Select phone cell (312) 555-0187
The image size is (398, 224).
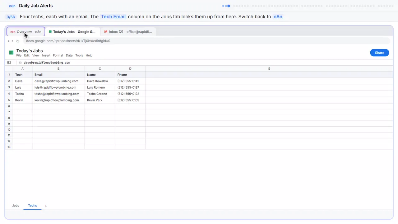pos(130,87)
